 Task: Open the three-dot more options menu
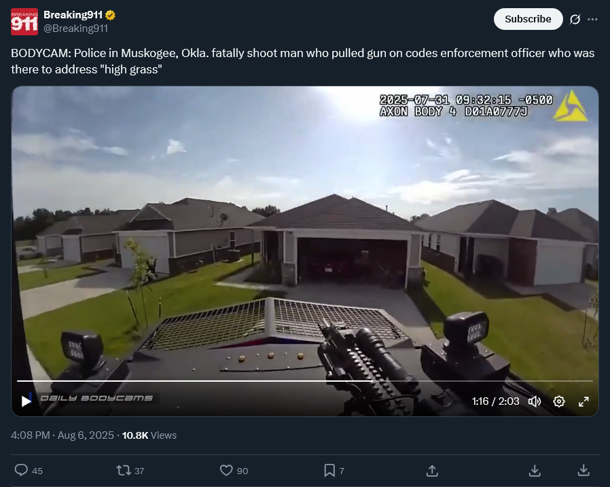click(592, 19)
